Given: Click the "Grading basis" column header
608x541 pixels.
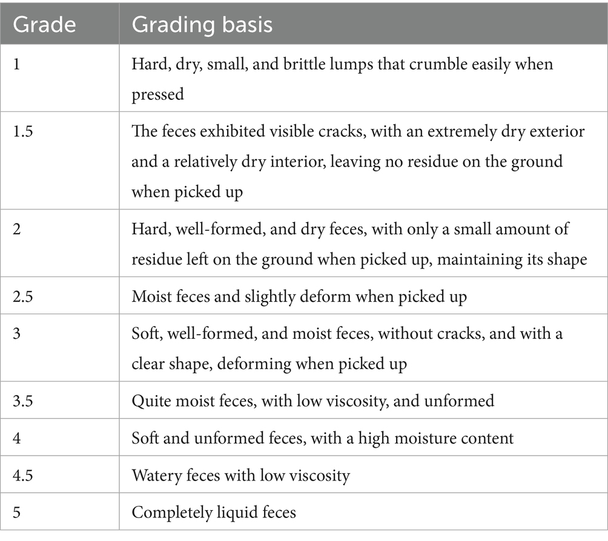Looking at the screenshot, I should coord(202,24).
